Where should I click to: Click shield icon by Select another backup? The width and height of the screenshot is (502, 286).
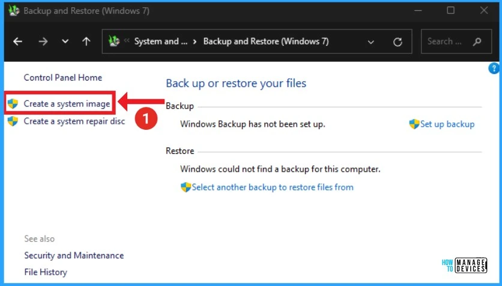(x=186, y=187)
